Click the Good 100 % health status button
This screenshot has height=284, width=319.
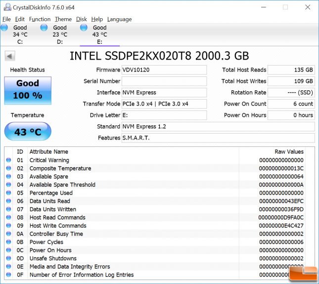[x=28, y=90]
